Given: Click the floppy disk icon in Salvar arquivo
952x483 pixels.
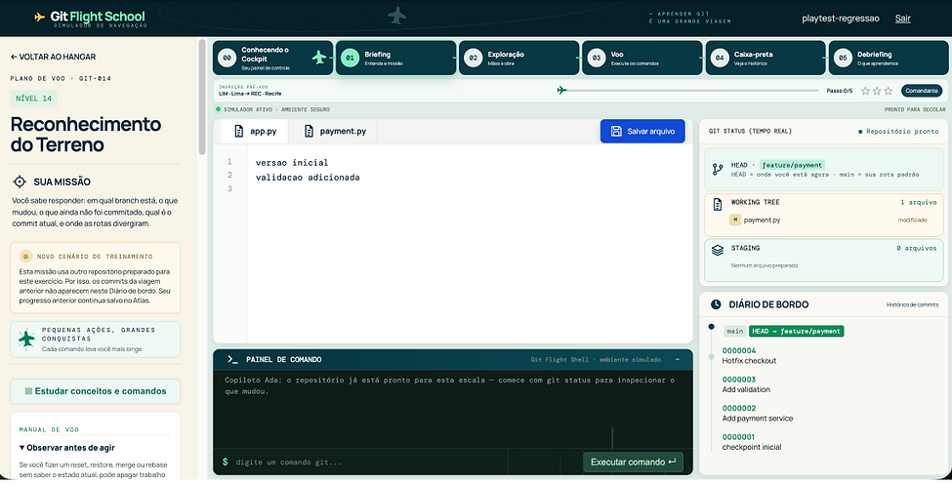Looking at the screenshot, I should [x=616, y=131].
